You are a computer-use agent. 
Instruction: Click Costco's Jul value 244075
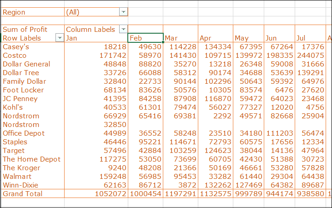click(311, 56)
